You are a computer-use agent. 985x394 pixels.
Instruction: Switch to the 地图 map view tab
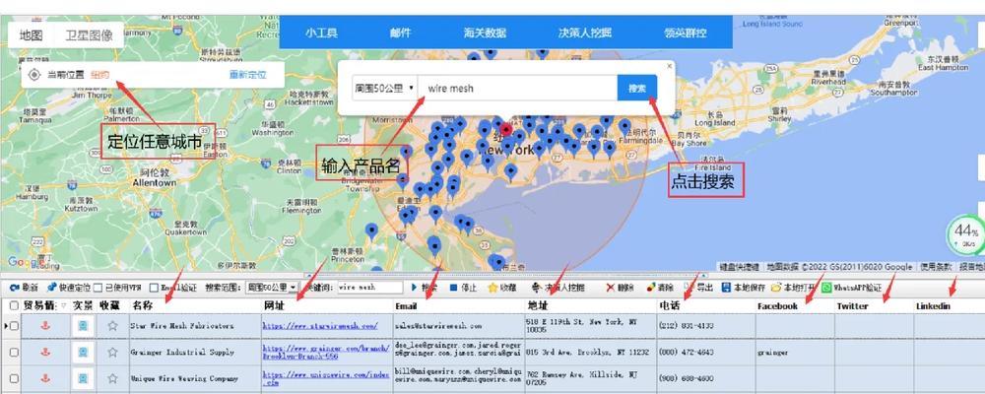pos(31,35)
